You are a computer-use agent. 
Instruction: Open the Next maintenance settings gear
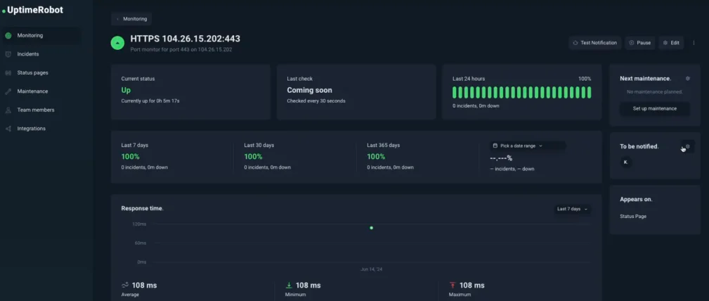(687, 79)
